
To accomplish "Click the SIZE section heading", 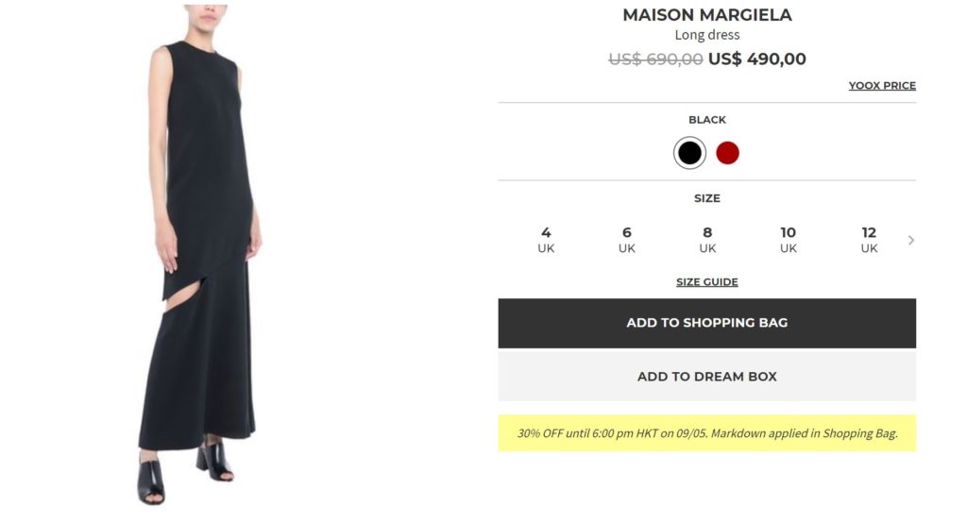I will coord(706,198).
